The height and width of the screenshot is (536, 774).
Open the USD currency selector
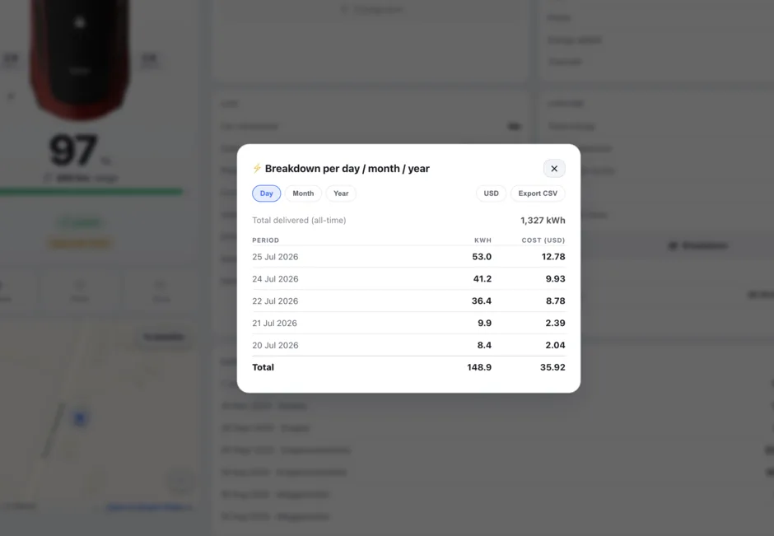point(491,193)
